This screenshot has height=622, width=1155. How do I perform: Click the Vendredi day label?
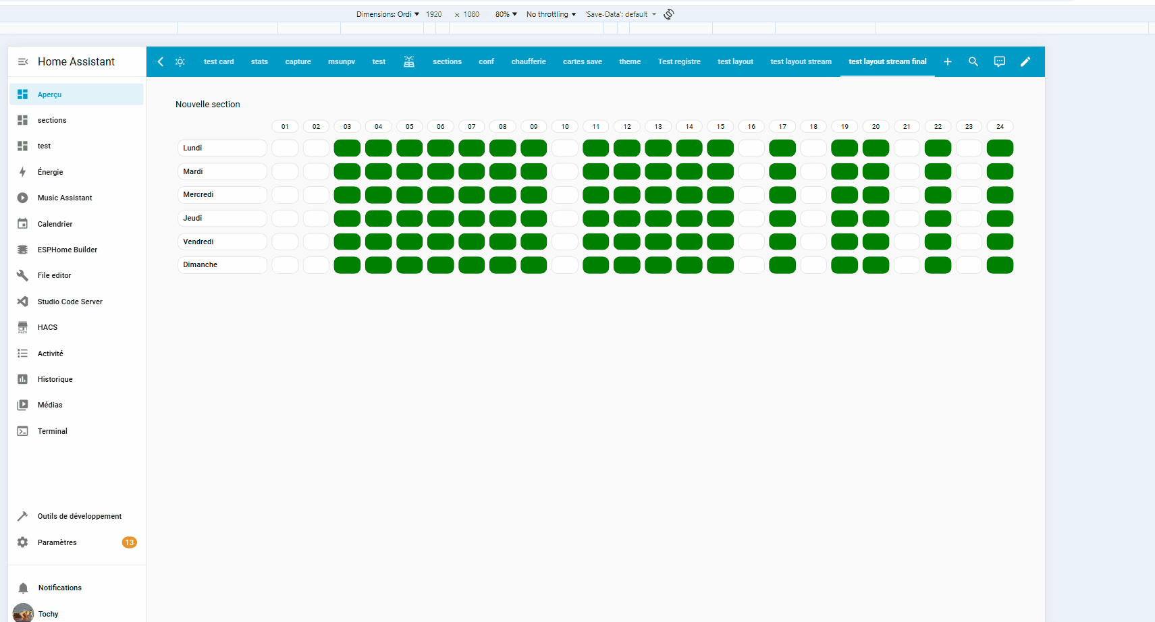coord(222,242)
